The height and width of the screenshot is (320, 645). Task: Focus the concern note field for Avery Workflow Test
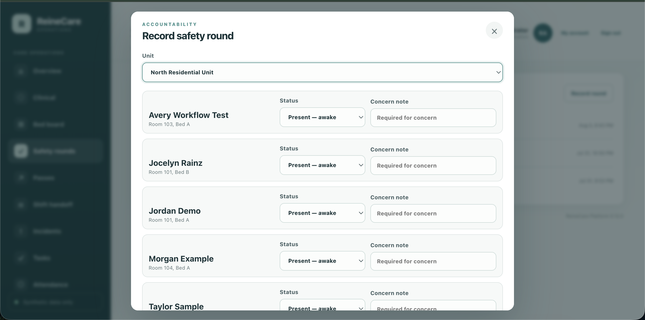[433, 118]
